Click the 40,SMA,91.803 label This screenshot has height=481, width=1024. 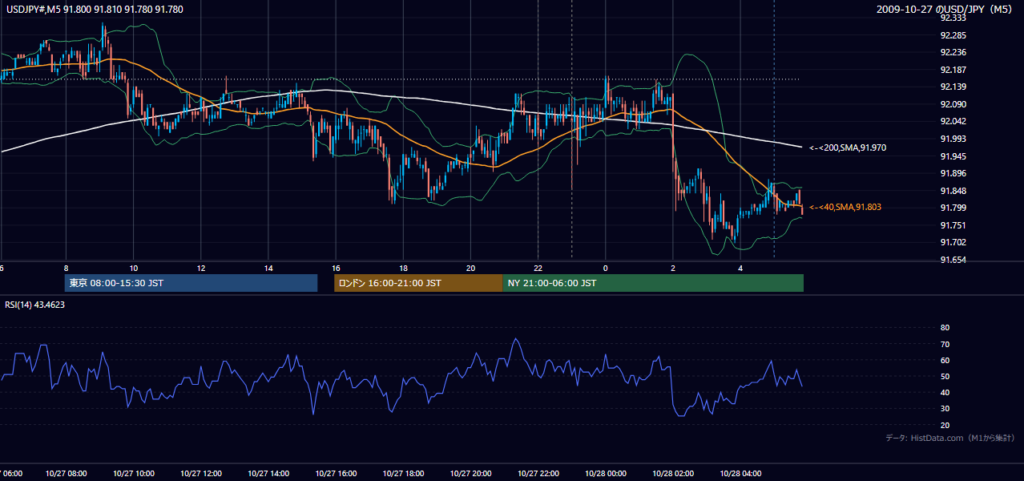tap(845, 207)
